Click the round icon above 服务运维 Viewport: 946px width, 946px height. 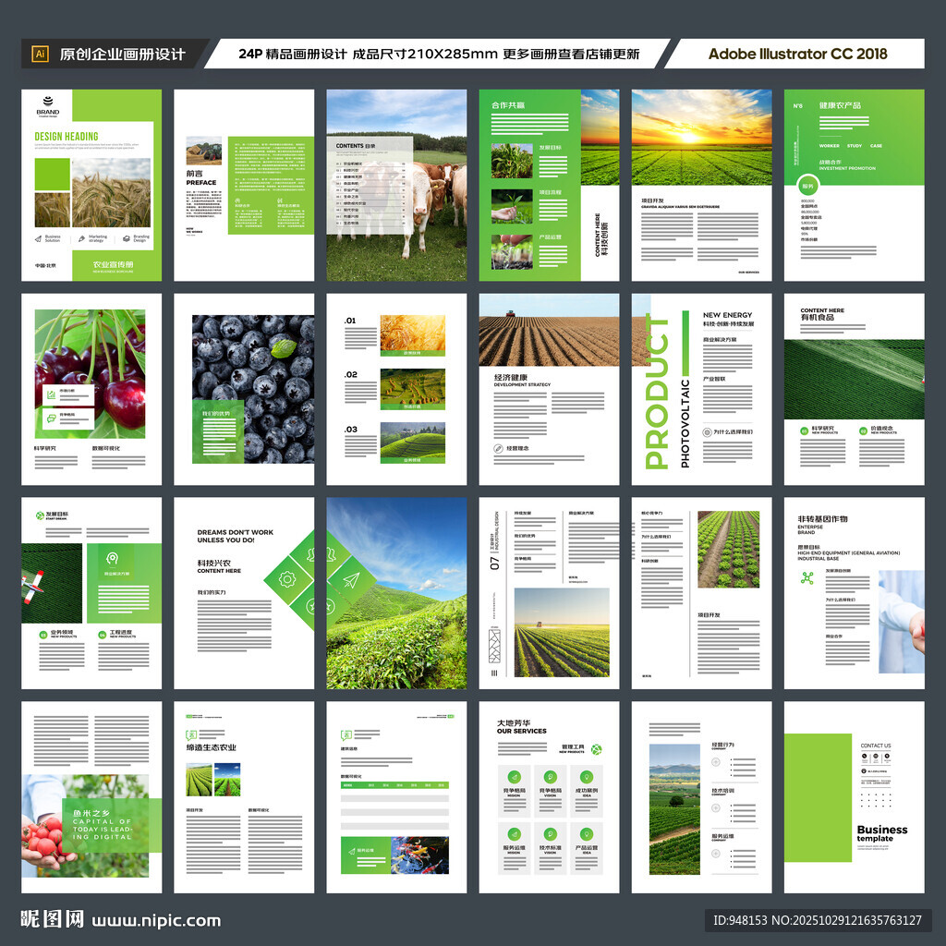coord(514,834)
